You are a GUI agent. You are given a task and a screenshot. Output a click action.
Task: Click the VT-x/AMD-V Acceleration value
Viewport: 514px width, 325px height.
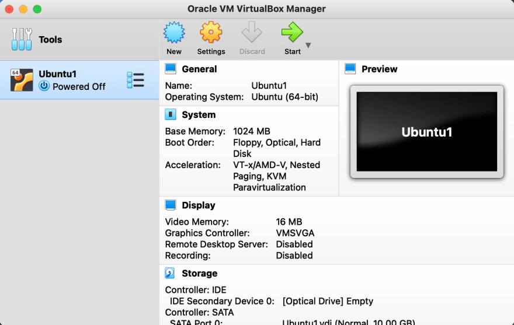pyautogui.click(x=276, y=176)
